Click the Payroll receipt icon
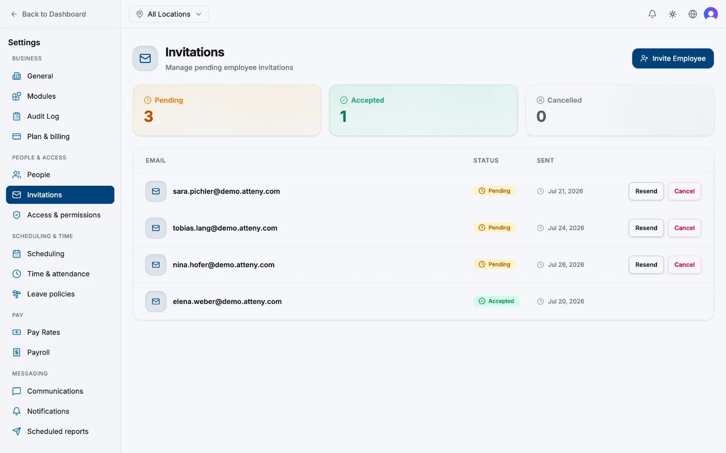726x453 pixels. point(17,352)
